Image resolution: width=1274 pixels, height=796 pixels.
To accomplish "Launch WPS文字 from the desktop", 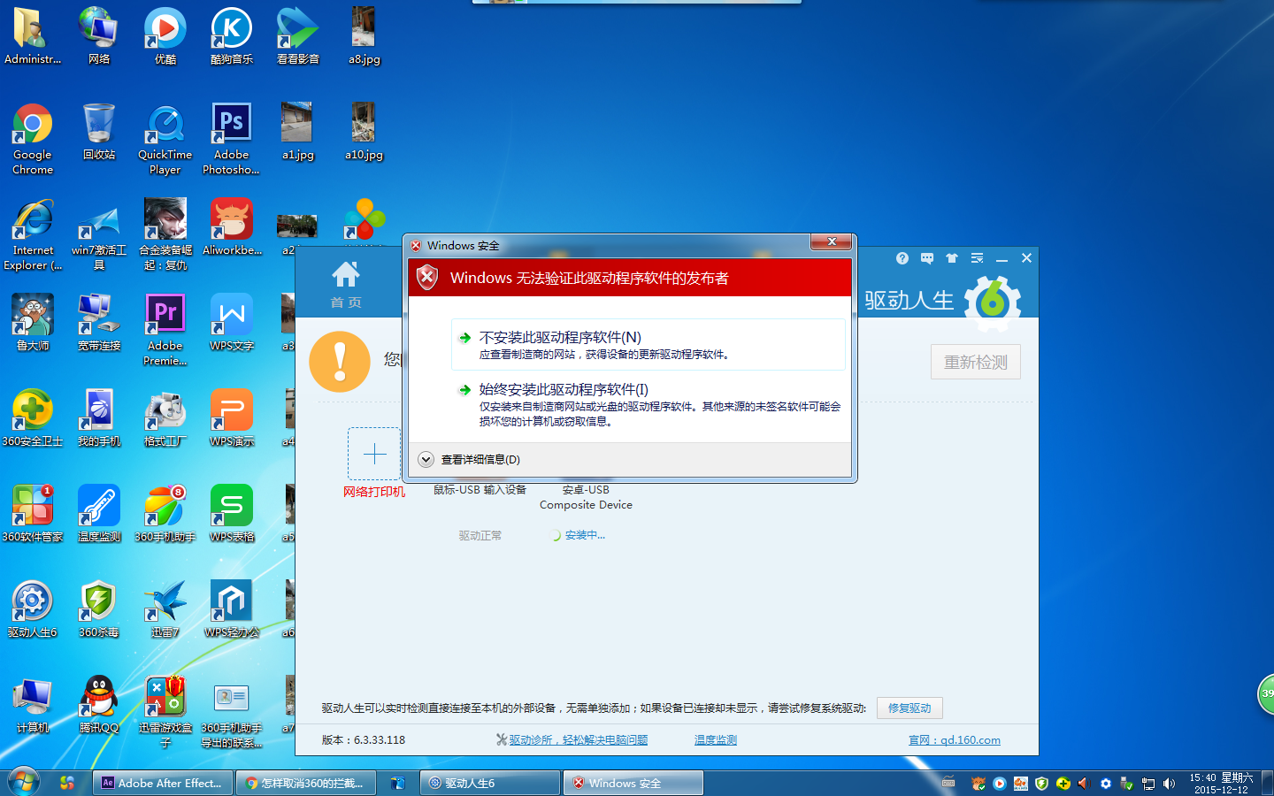I will (232, 323).
